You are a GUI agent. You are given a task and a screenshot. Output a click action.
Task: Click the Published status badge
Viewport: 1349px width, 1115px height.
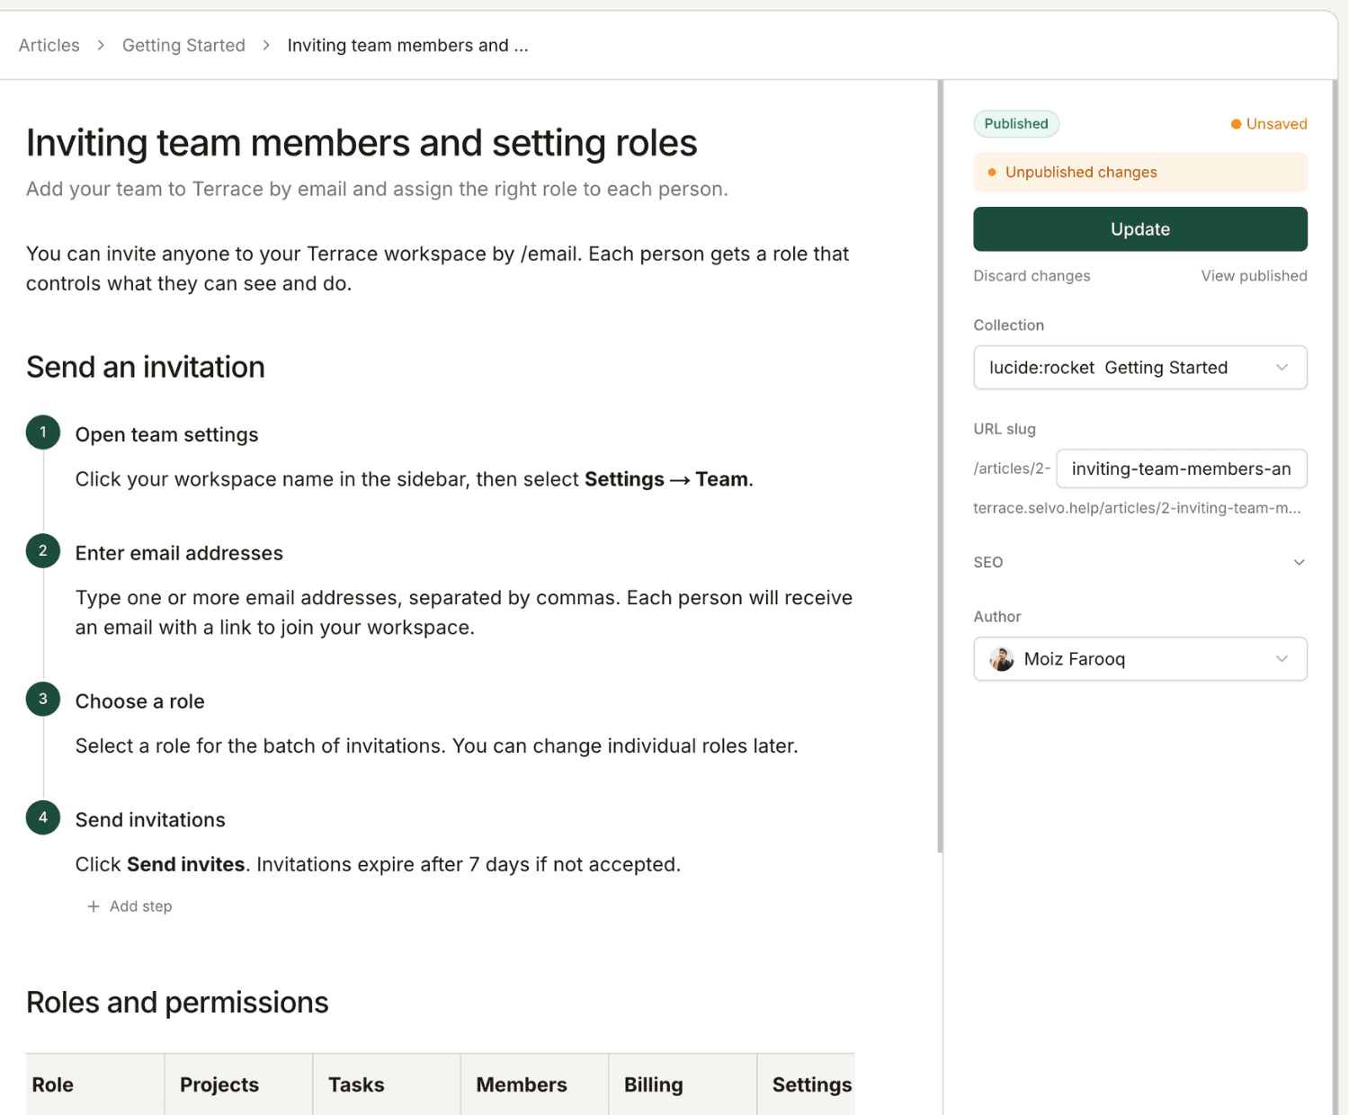(x=1015, y=124)
